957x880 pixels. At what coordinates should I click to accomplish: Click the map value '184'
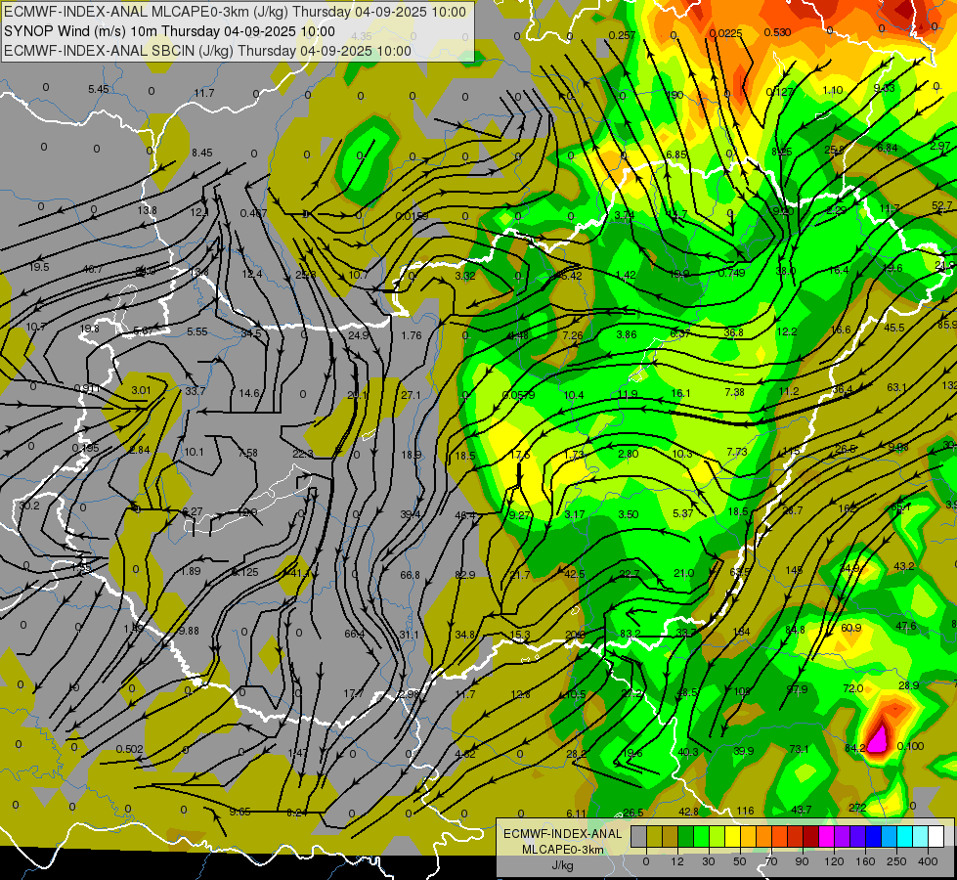(741, 632)
